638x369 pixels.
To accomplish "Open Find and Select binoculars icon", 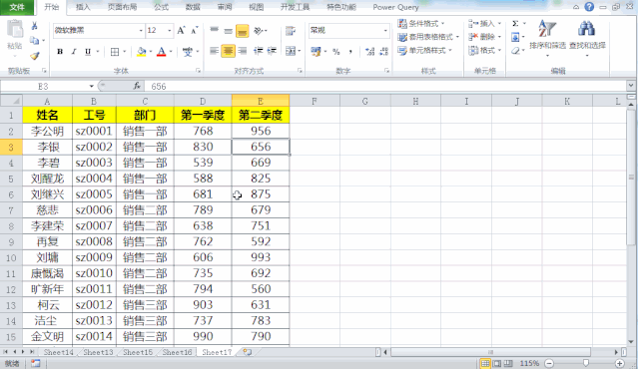I will [586, 29].
